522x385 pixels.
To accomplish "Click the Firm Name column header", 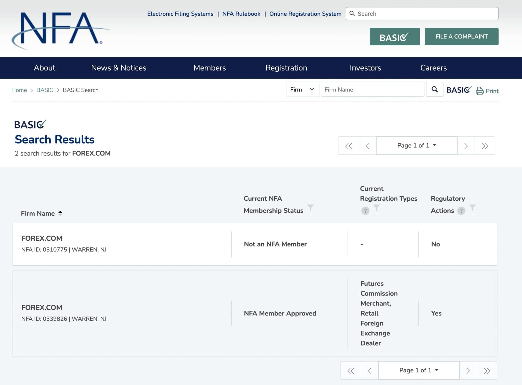I will pos(38,213).
